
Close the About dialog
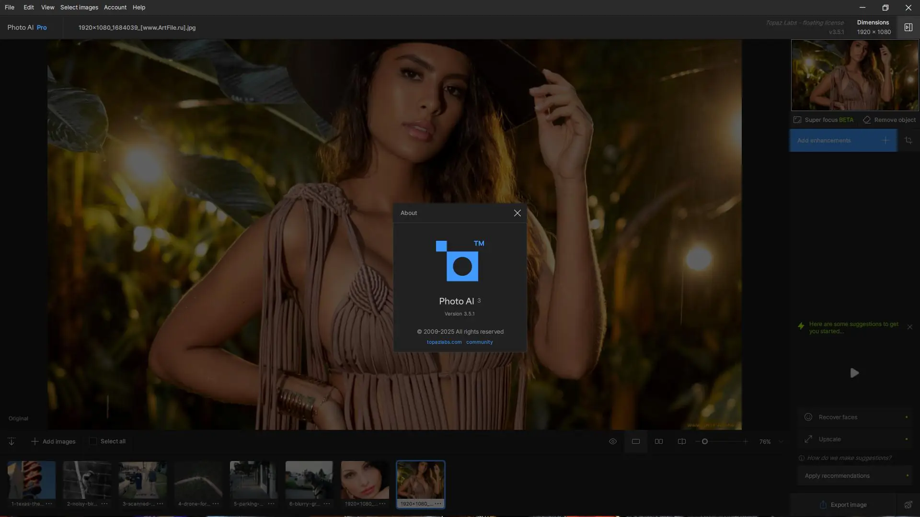517,213
